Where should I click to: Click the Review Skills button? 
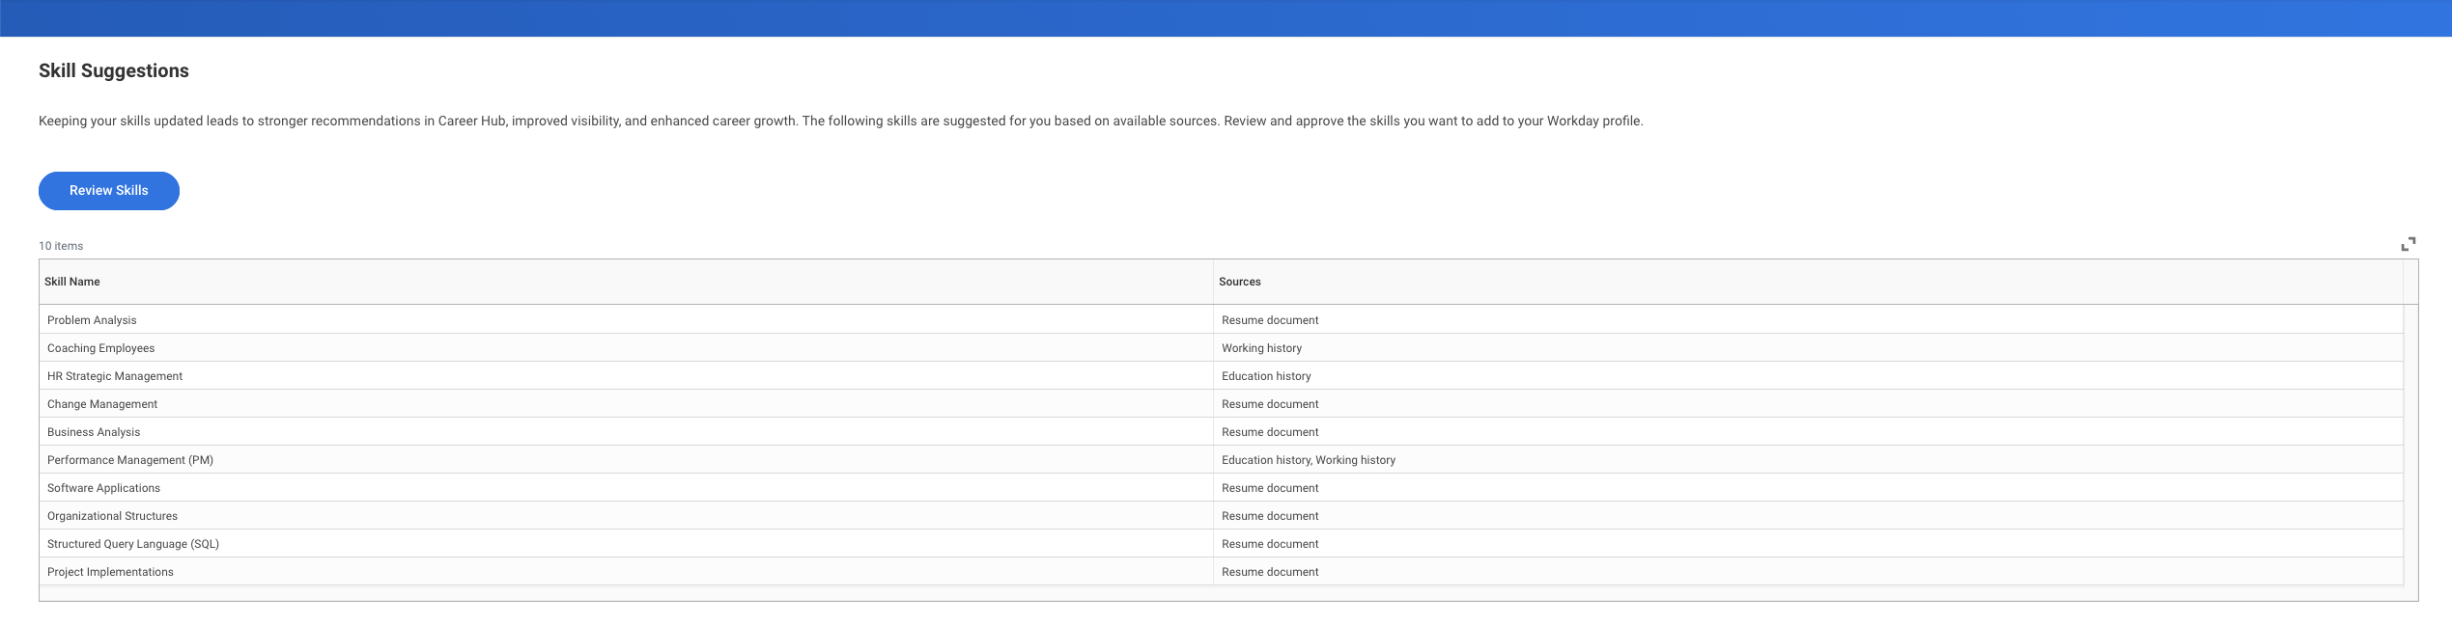[108, 191]
